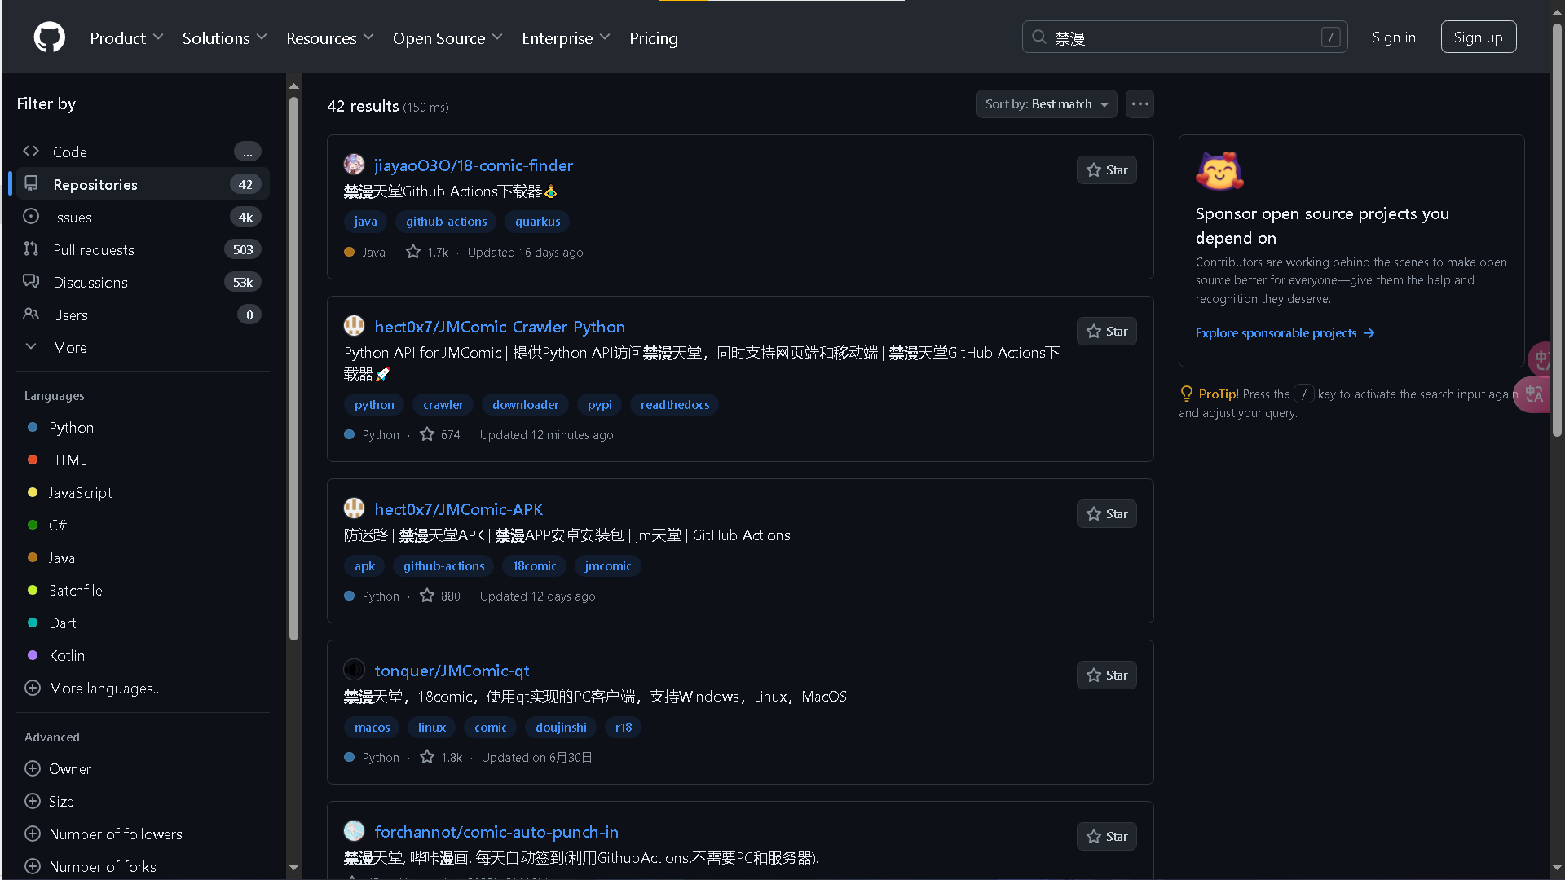Click the avatar icon beside JMComic-APK
Viewport: 1565px width, 880px height.
[354, 508]
